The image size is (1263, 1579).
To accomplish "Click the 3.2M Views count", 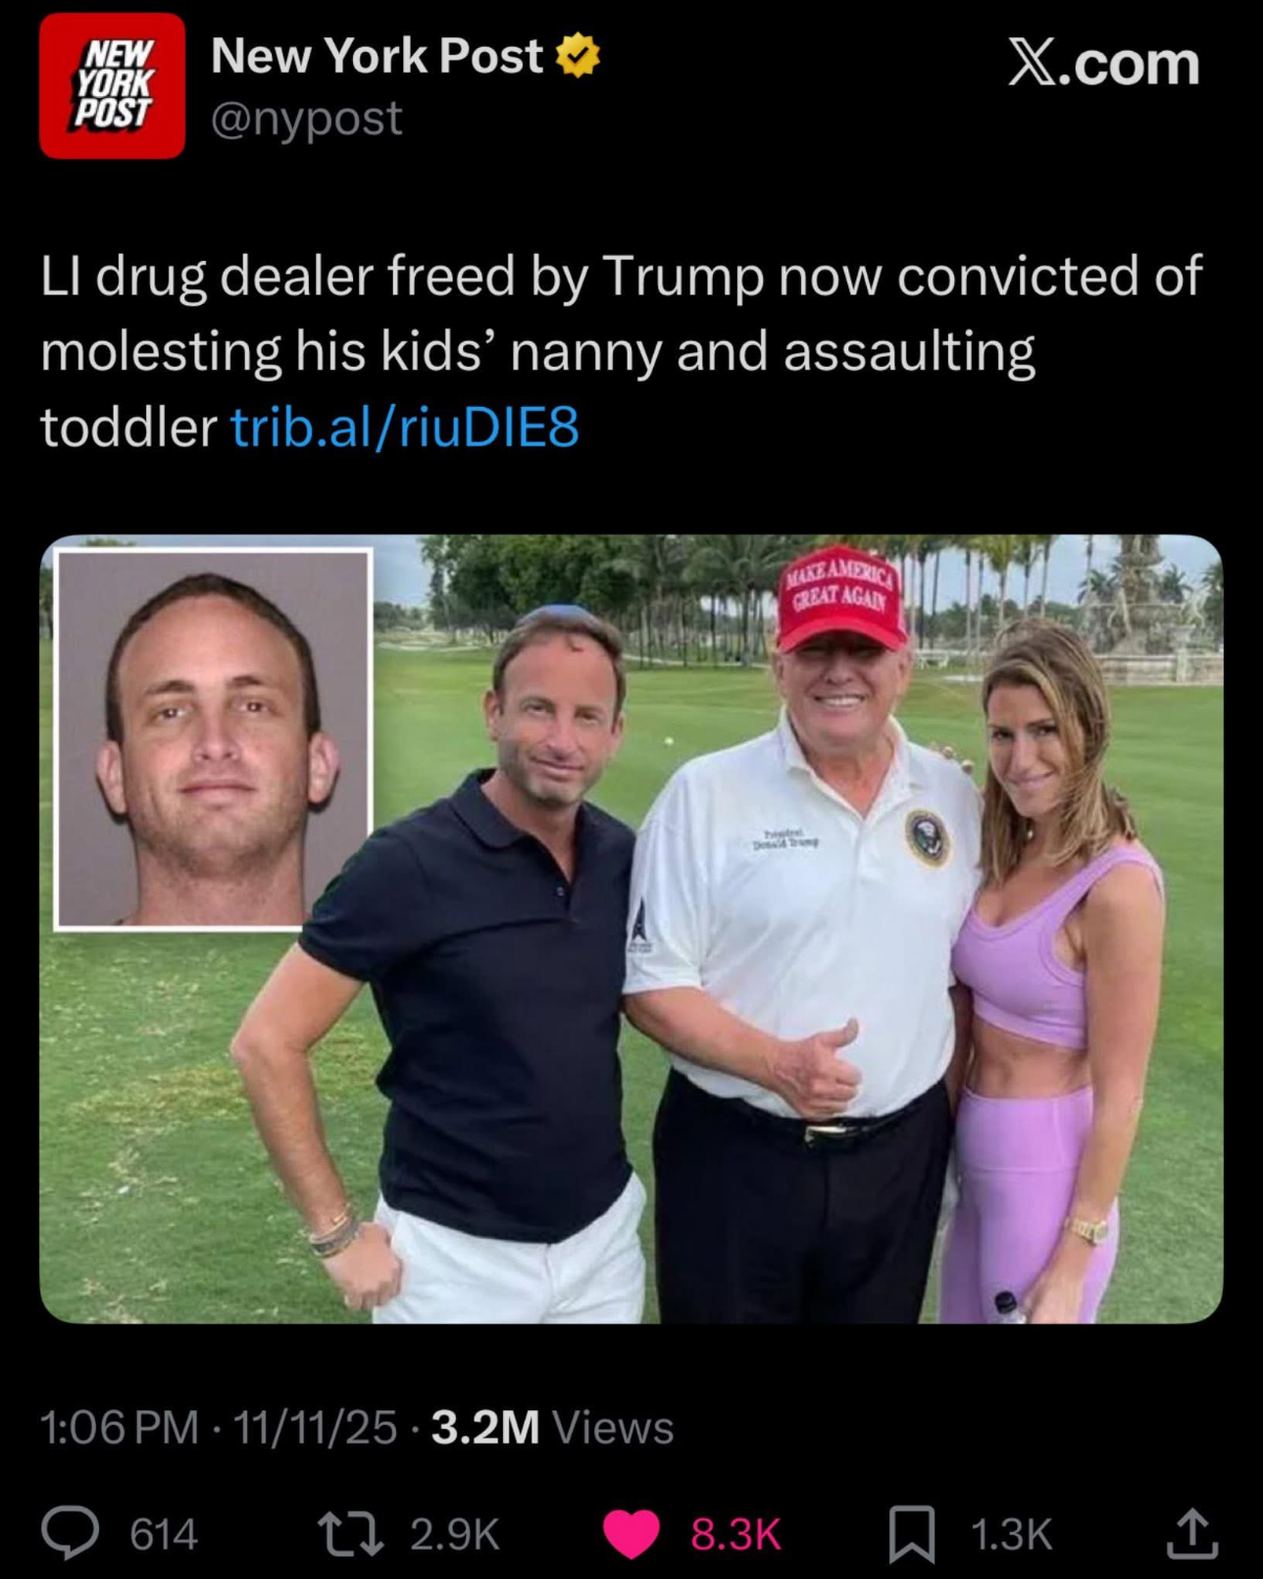I will pos(552,1427).
